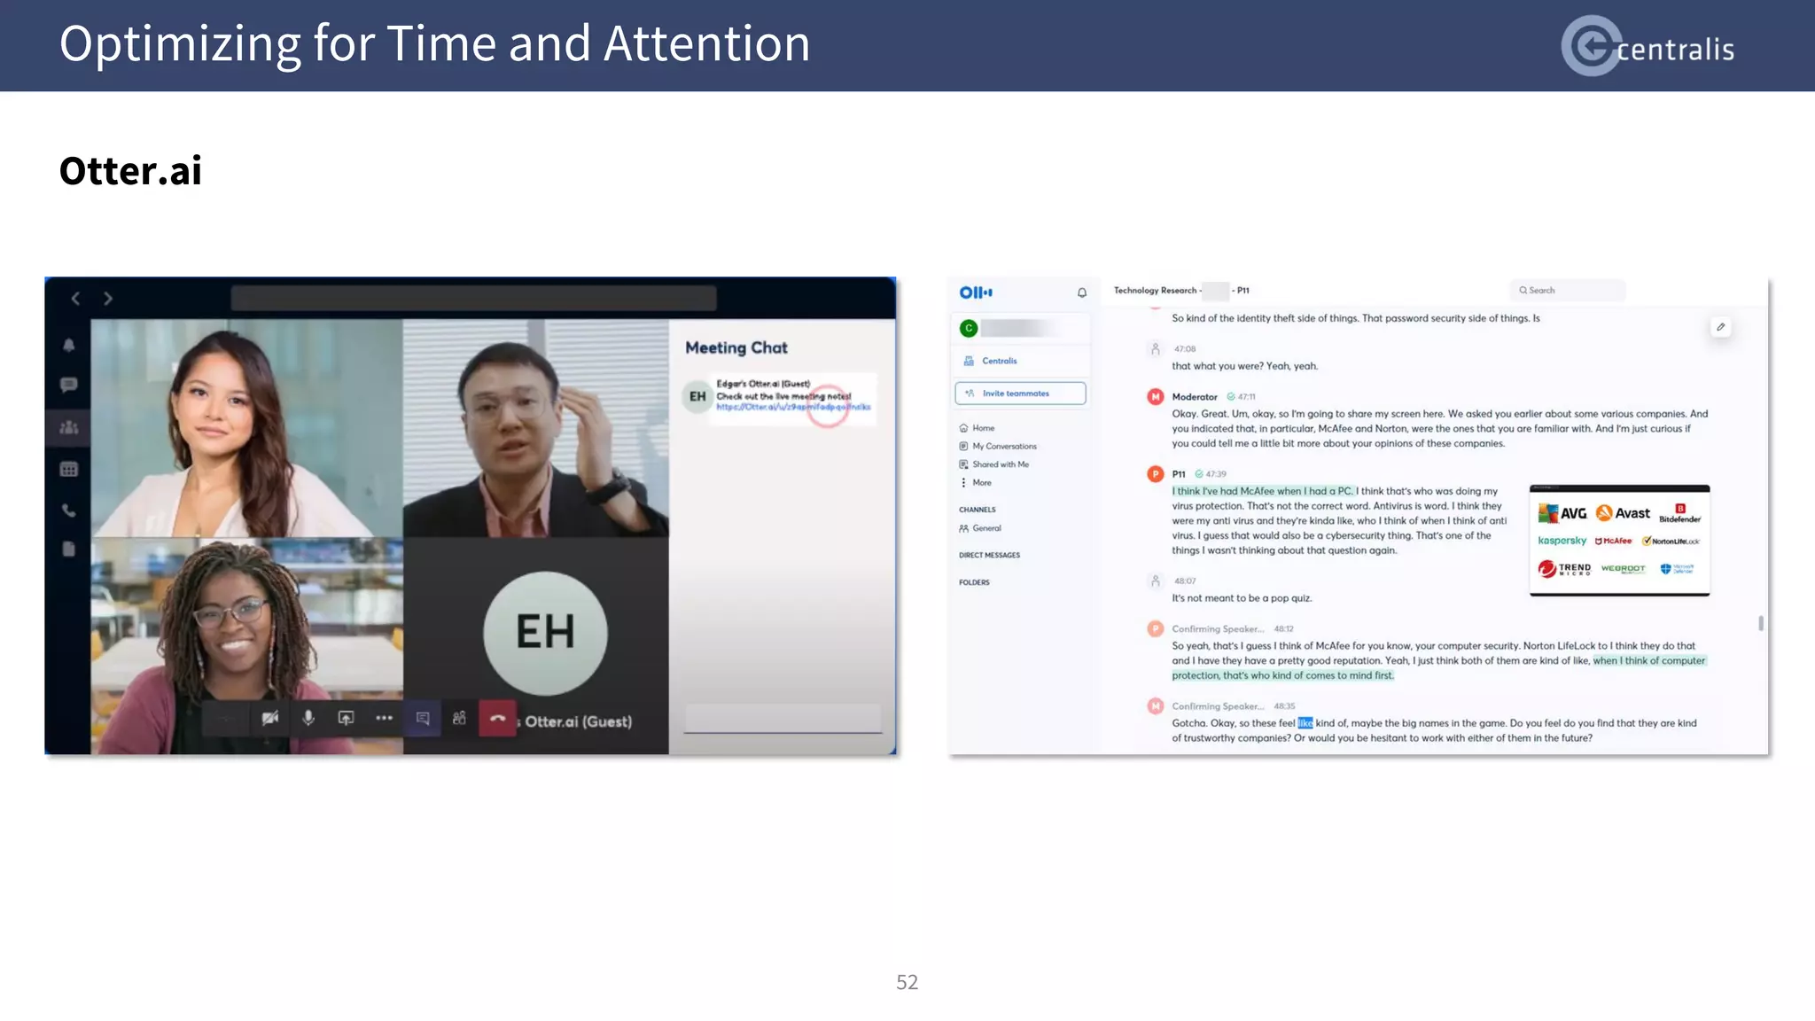Click the FOLDERS section header
Screen dimensions: 1815x1021
click(974, 582)
